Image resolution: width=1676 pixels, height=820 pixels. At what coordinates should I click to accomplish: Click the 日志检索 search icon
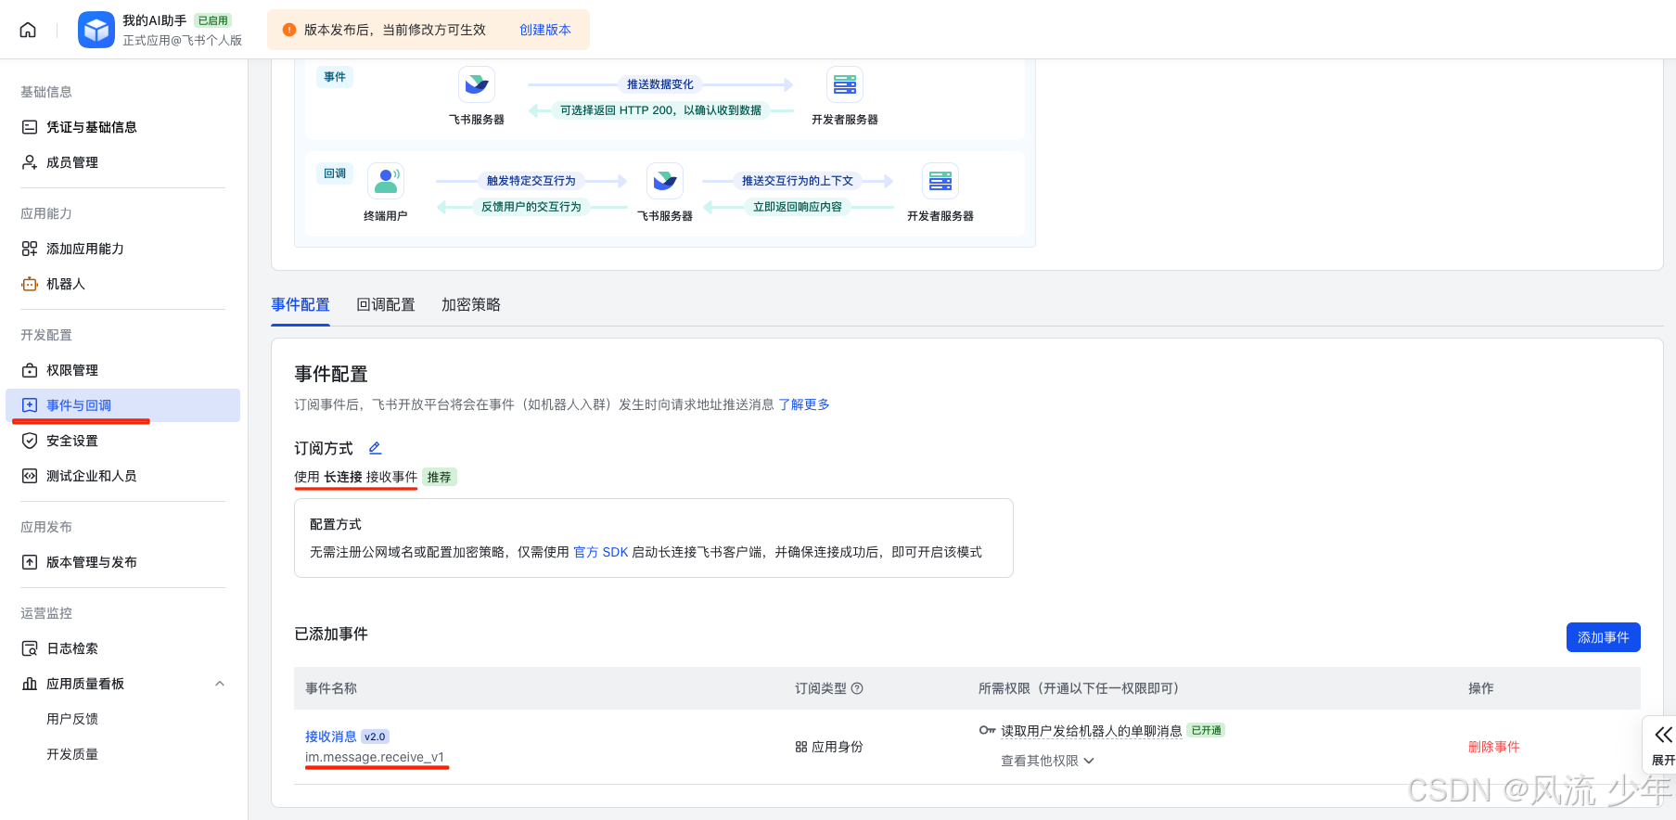click(x=30, y=648)
